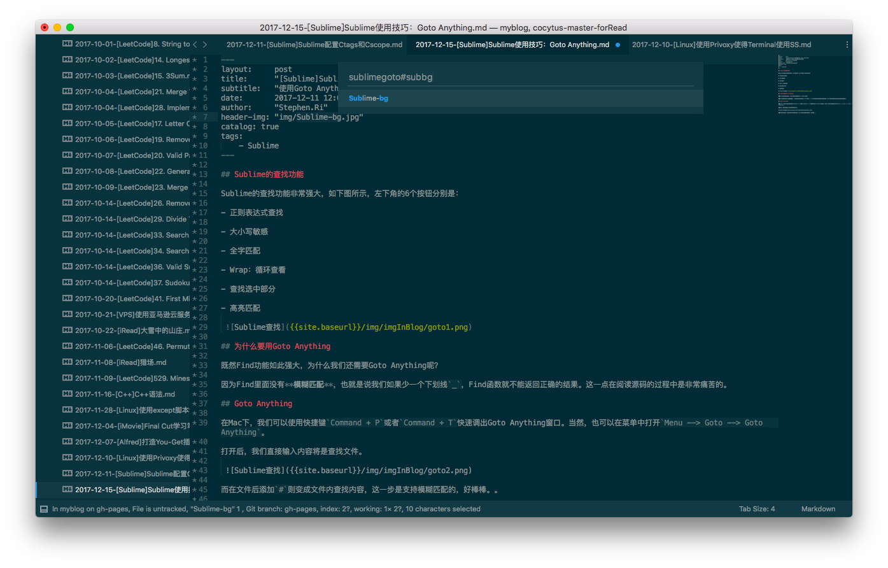Open the tab overflow menu at far right
Viewport: 888px width, 568px height.
tap(847, 45)
